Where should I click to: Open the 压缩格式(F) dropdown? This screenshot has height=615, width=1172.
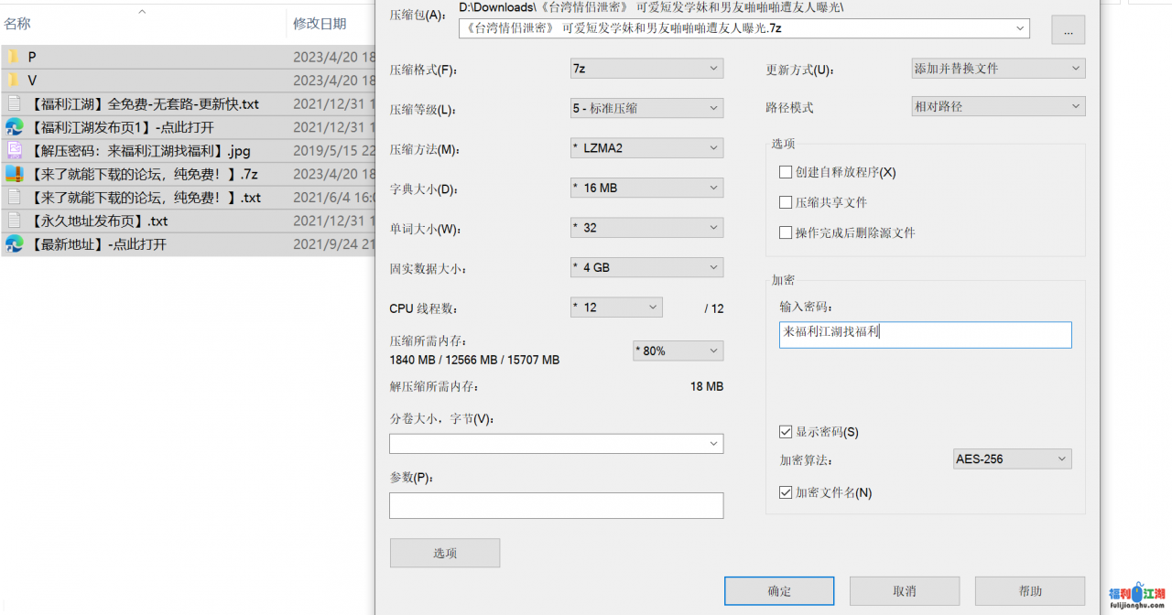tap(646, 68)
